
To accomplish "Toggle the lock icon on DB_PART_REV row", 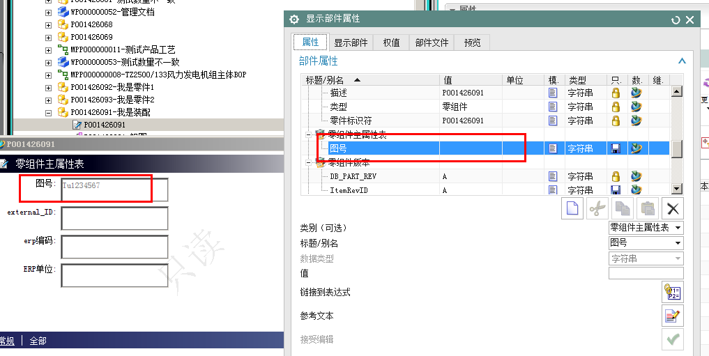I will pyautogui.click(x=616, y=176).
